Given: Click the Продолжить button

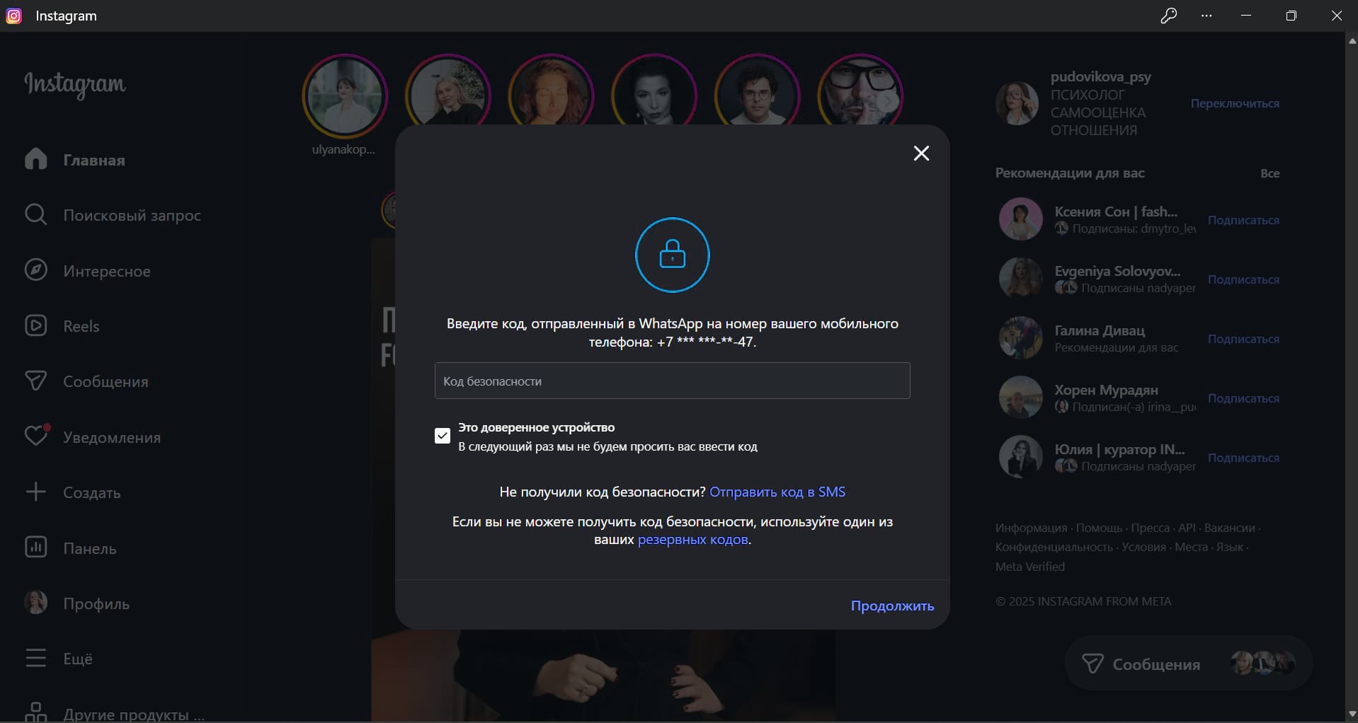Looking at the screenshot, I should tap(892, 606).
